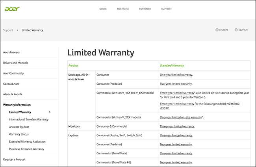Click the breadcrumb arrow separator after Support
The image size is (256, 167).
[17, 30]
